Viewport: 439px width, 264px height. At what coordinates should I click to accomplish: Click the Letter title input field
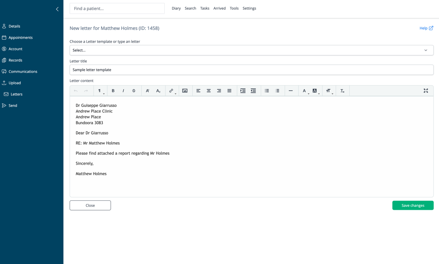pyautogui.click(x=251, y=70)
